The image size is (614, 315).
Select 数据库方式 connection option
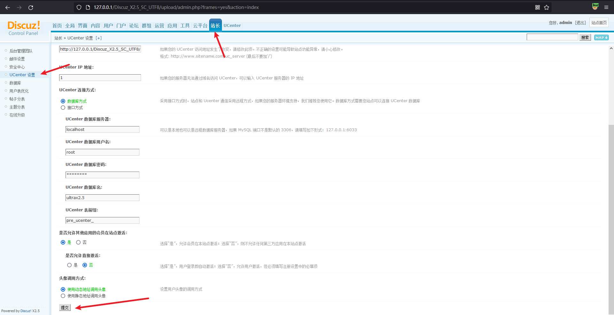tap(63, 101)
